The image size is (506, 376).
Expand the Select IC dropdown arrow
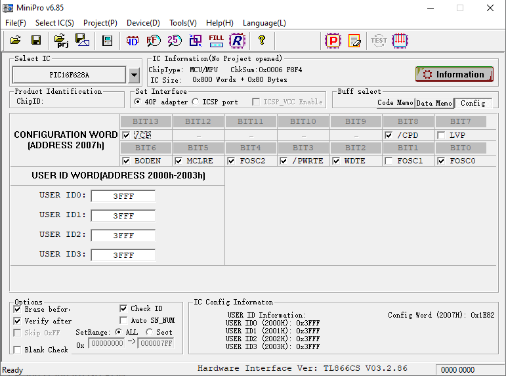click(x=134, y=75)
